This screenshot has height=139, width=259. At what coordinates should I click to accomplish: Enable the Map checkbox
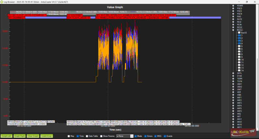click(69, 136)
